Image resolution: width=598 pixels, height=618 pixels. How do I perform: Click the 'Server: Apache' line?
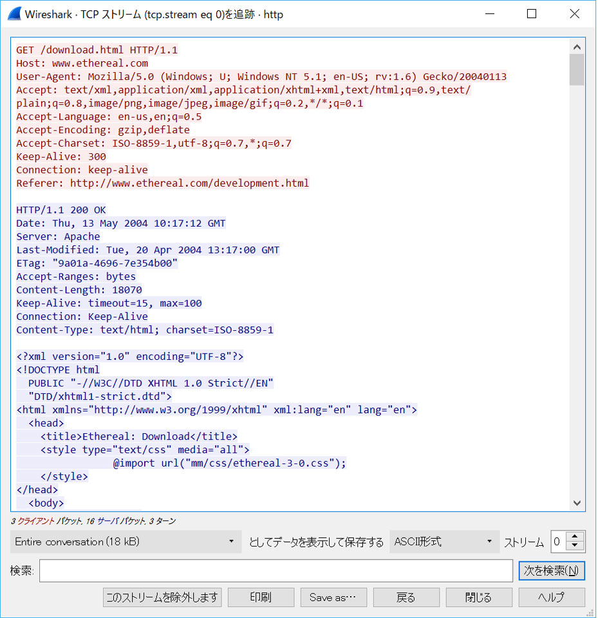(58, 236)
